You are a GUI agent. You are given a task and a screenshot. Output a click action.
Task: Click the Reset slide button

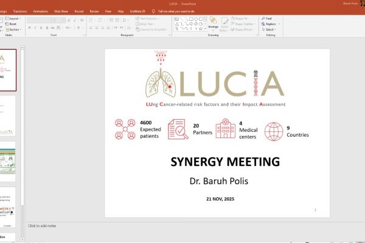tap(11, 24)
